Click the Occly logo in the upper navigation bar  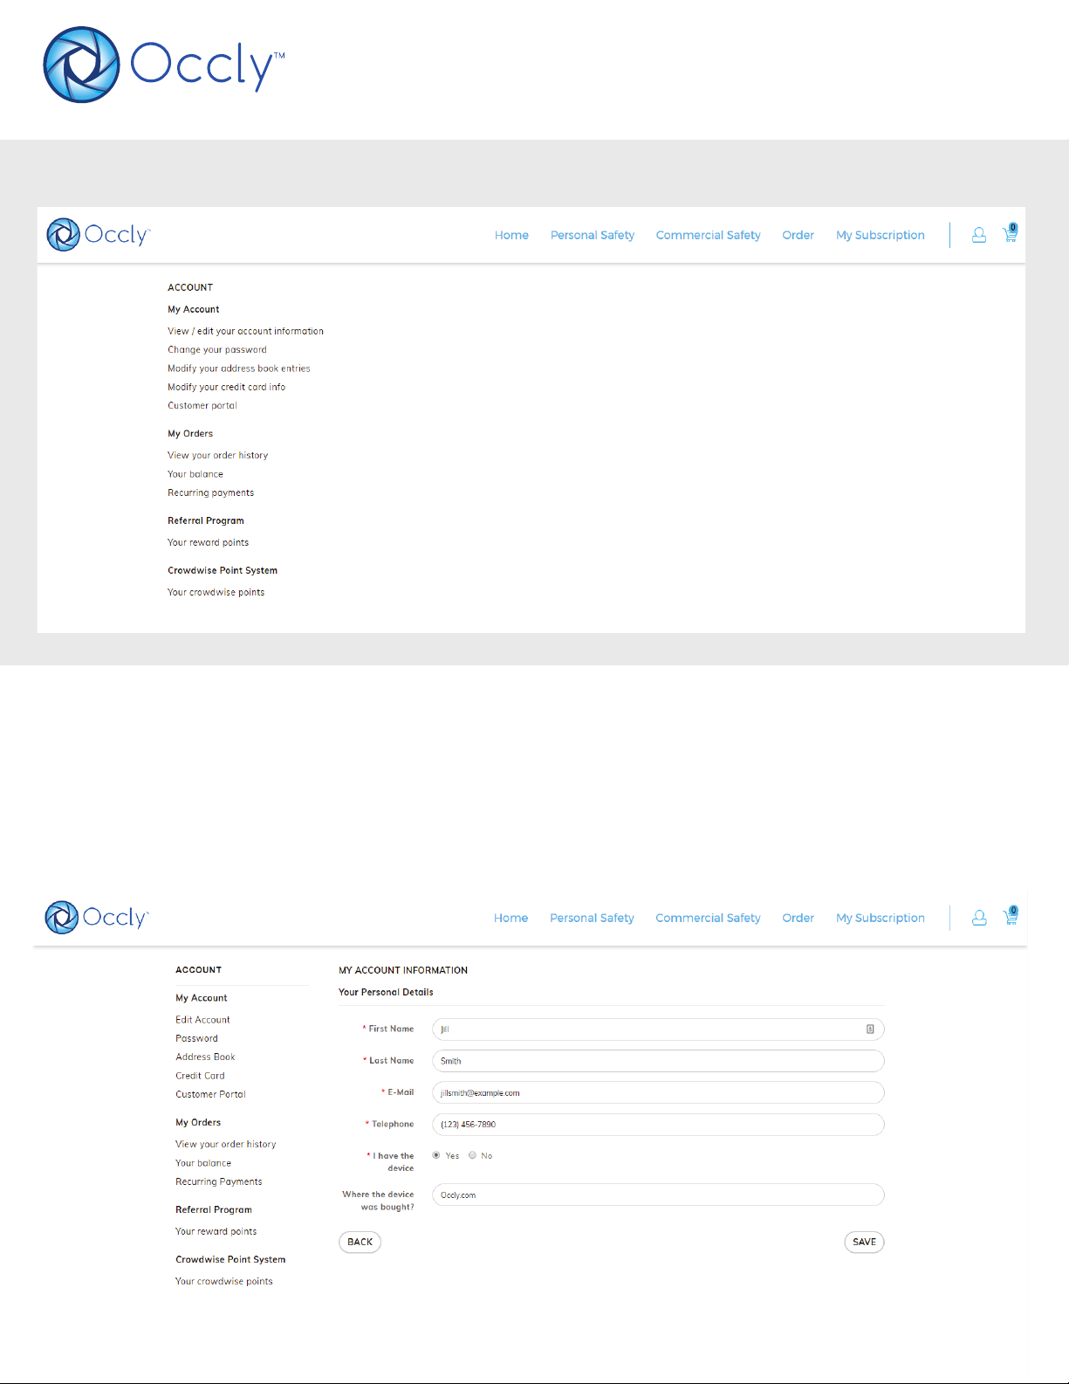[x=99, y=235]
